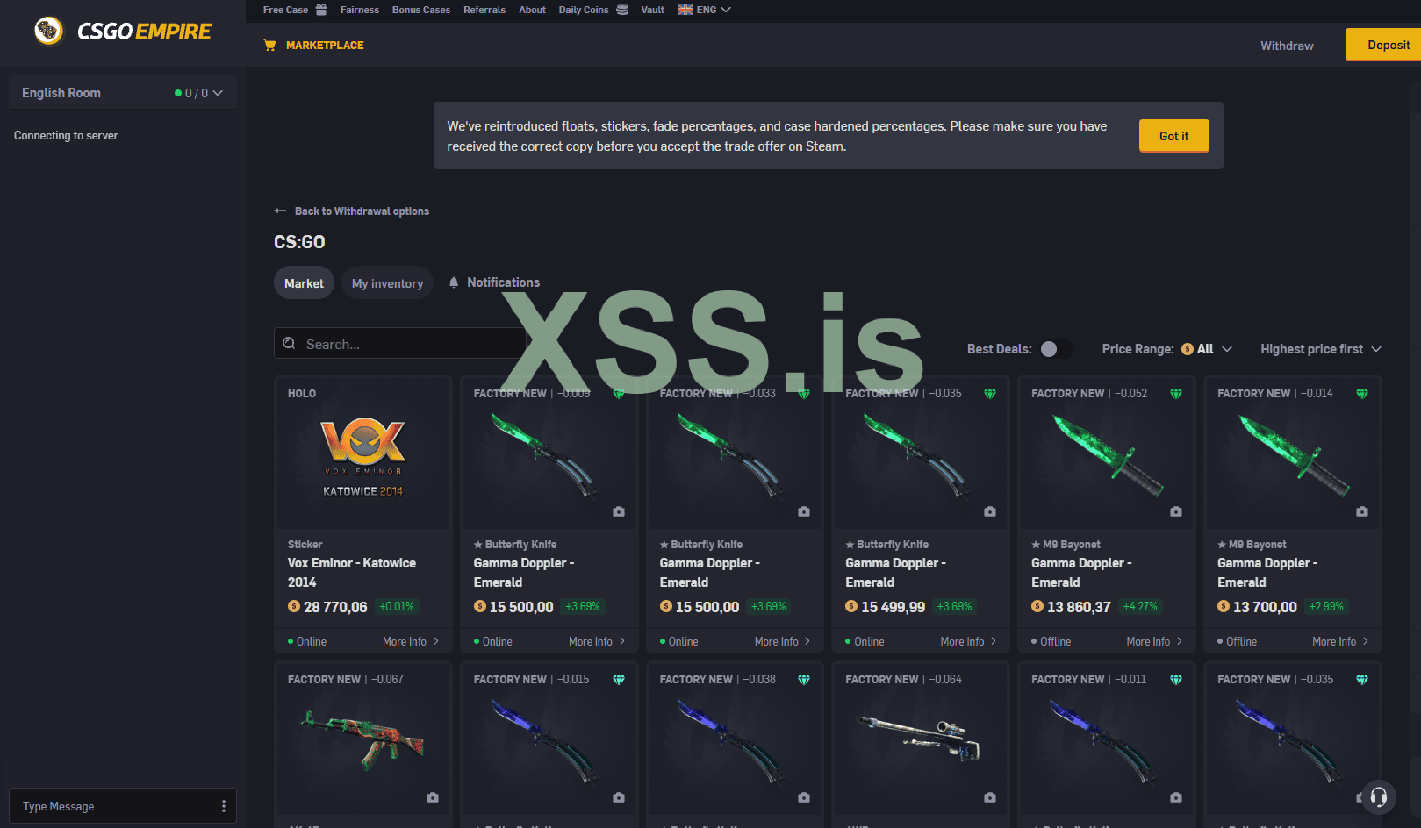Image resolution: width=1421 pixels, height=828 pixels.
Task: Click the Marketplace cart icon
Action: click(269, 46)
